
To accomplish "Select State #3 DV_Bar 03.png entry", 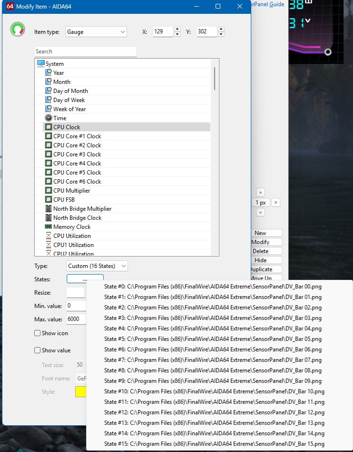I will [x=213, y=318].
